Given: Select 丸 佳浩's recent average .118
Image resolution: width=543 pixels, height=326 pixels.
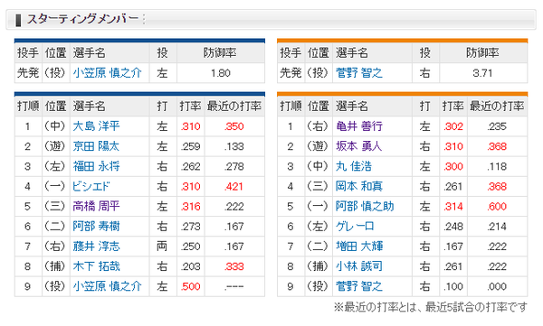Looking at the screenshot, I should (497, 167).
